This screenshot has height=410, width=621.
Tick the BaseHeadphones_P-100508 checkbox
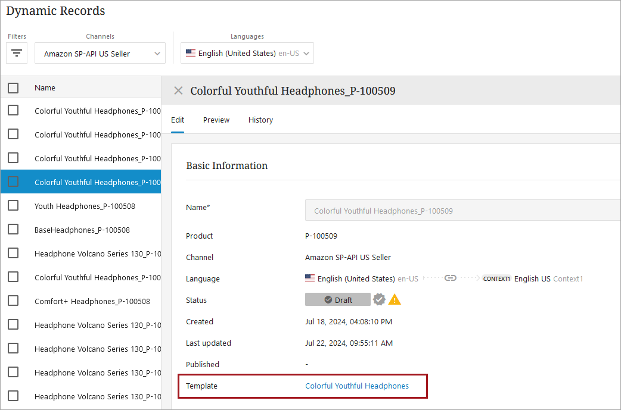pyautogui.click(x=13, y=229)
